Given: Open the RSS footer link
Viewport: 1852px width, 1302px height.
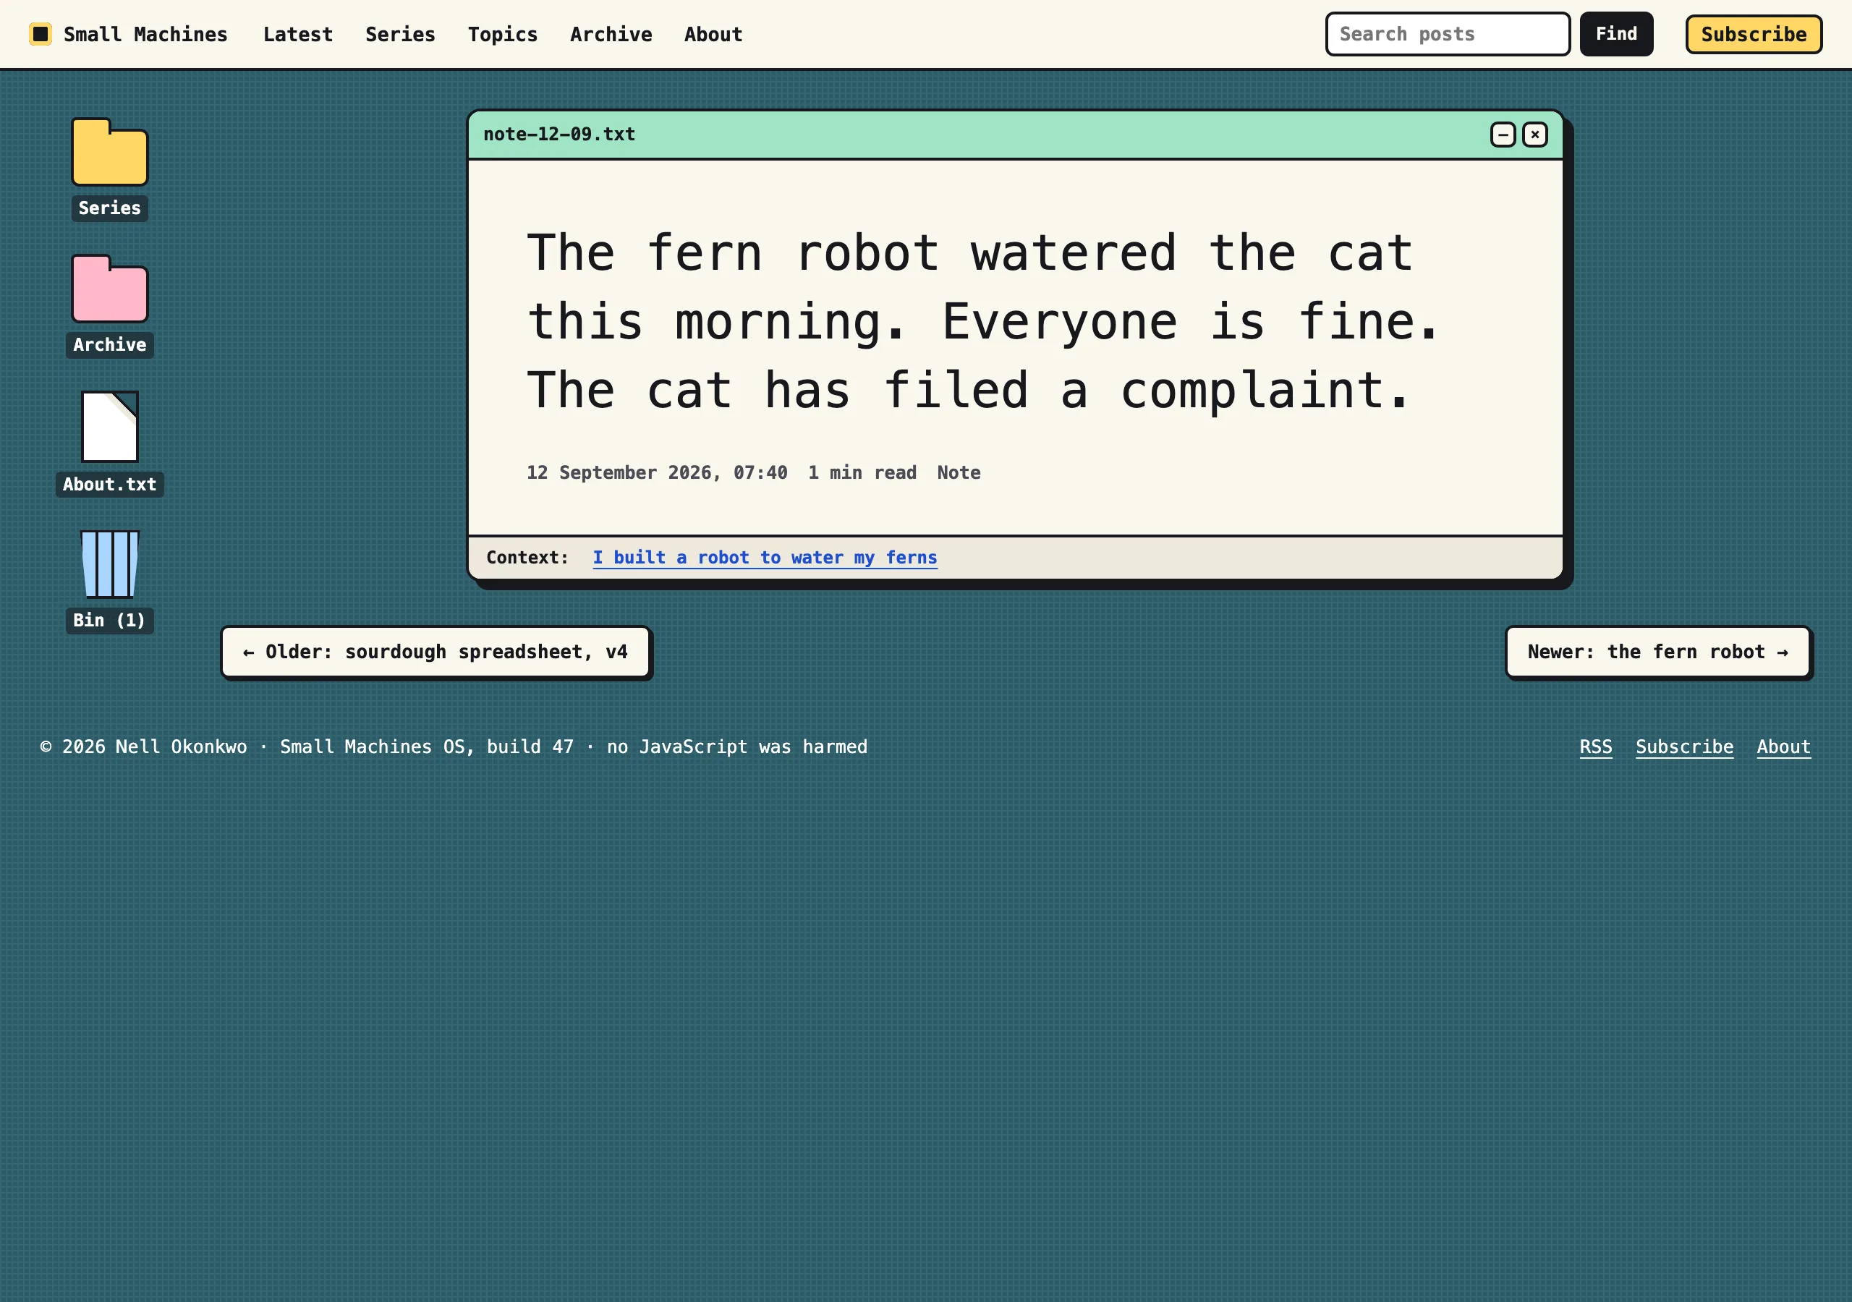Looking at the screenshot, I should pyautogui.click(x=1595, y=747).
